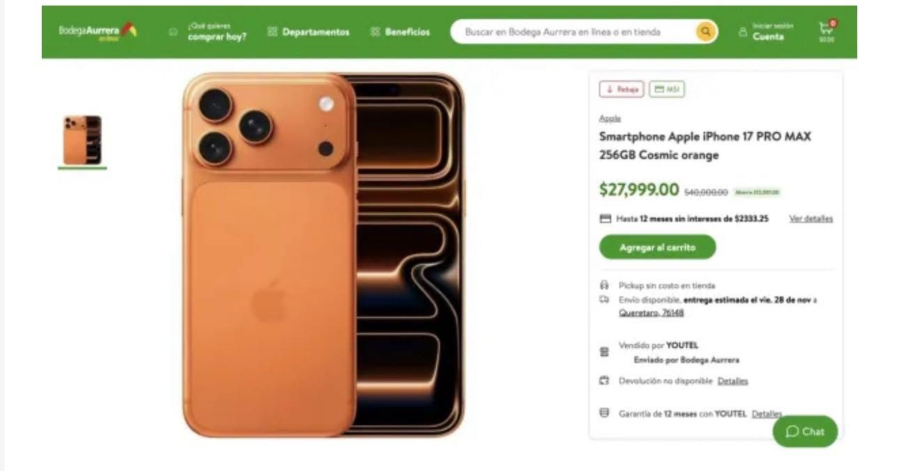This screenshot has height=471, width=899.
Task: Open "Ver detalles" for monthly payments
Action: tap(810, 219)
